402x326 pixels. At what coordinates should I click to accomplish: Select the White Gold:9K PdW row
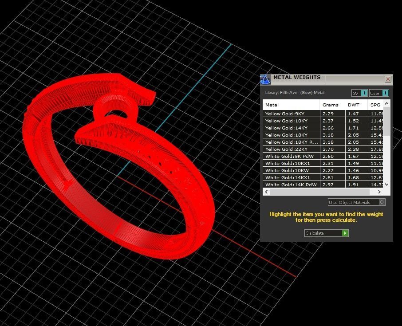323,156
